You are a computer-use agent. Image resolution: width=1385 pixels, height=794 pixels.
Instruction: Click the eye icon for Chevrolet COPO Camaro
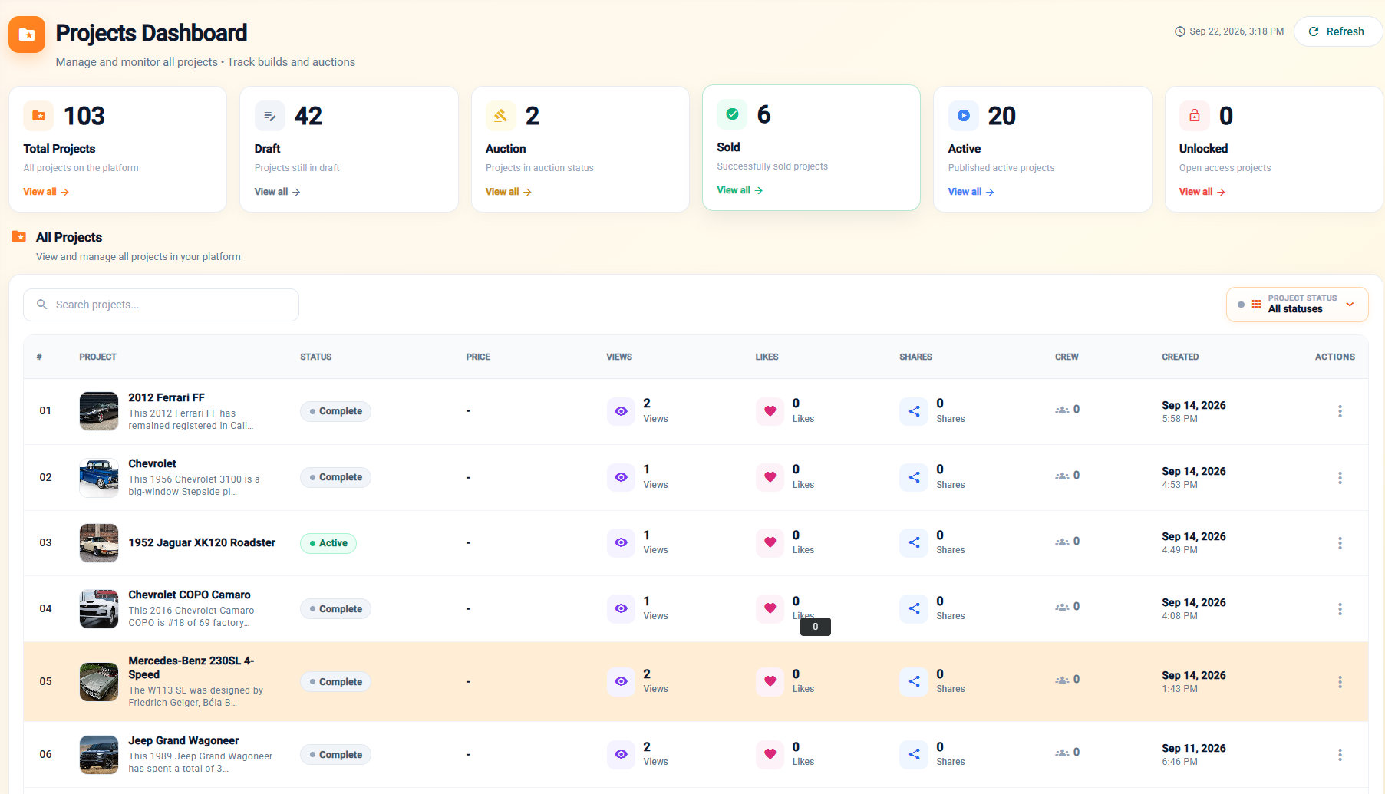click(x=621, y=608)
